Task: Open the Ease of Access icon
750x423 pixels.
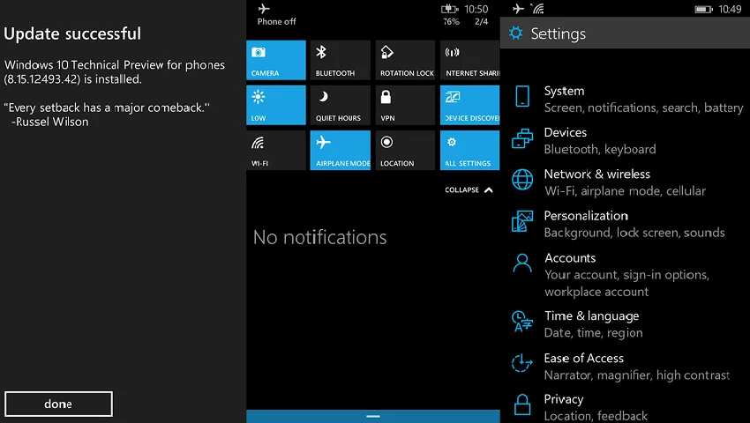Action: tap(521, 363)
